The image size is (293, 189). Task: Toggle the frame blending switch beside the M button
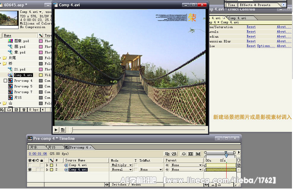click(191, 154)
